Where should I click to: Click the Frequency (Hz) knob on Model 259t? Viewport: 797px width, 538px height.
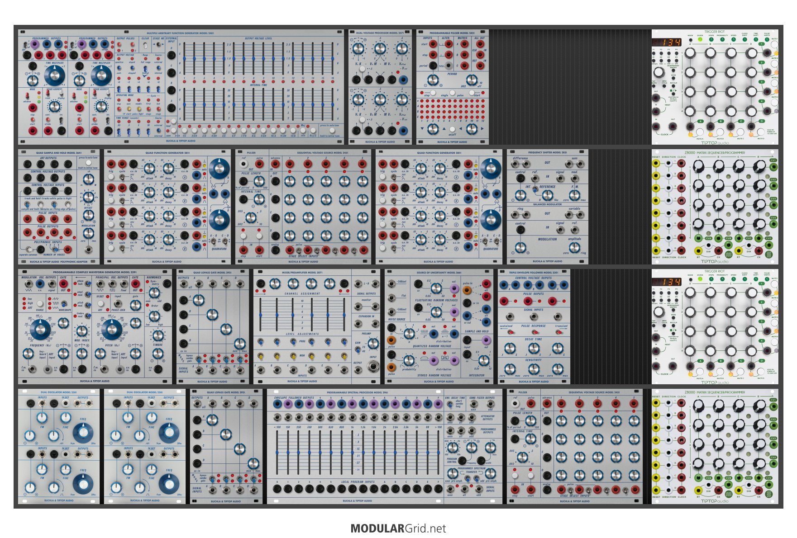pyautogui.click(x=40, y=330)
